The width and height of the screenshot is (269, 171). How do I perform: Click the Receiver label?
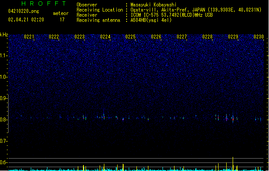[x=87, y=15]
